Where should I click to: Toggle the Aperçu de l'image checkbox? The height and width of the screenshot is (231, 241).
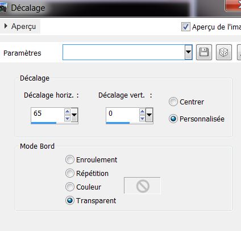[x=185, y=27]
